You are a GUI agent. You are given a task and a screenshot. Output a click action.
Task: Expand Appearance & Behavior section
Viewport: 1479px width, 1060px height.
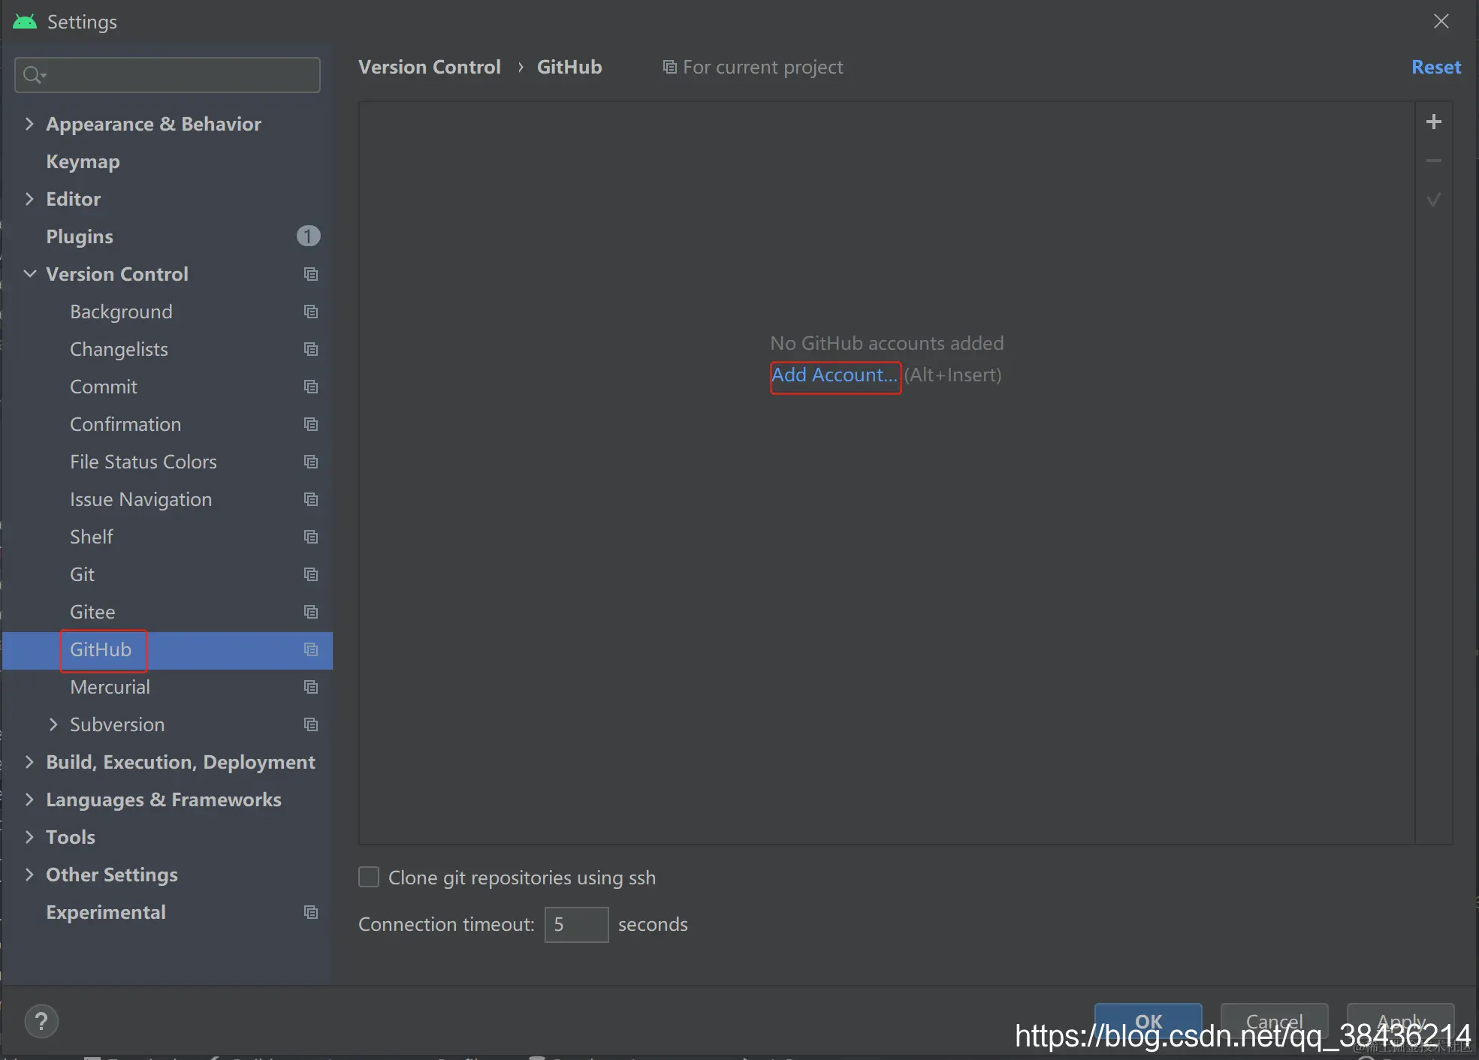(x=30, y=124)
